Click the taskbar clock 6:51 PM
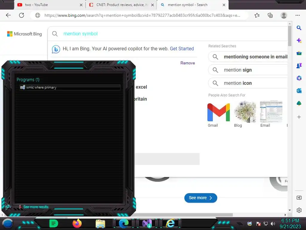This screenshot has height=230, width=306. pos(290,221)
